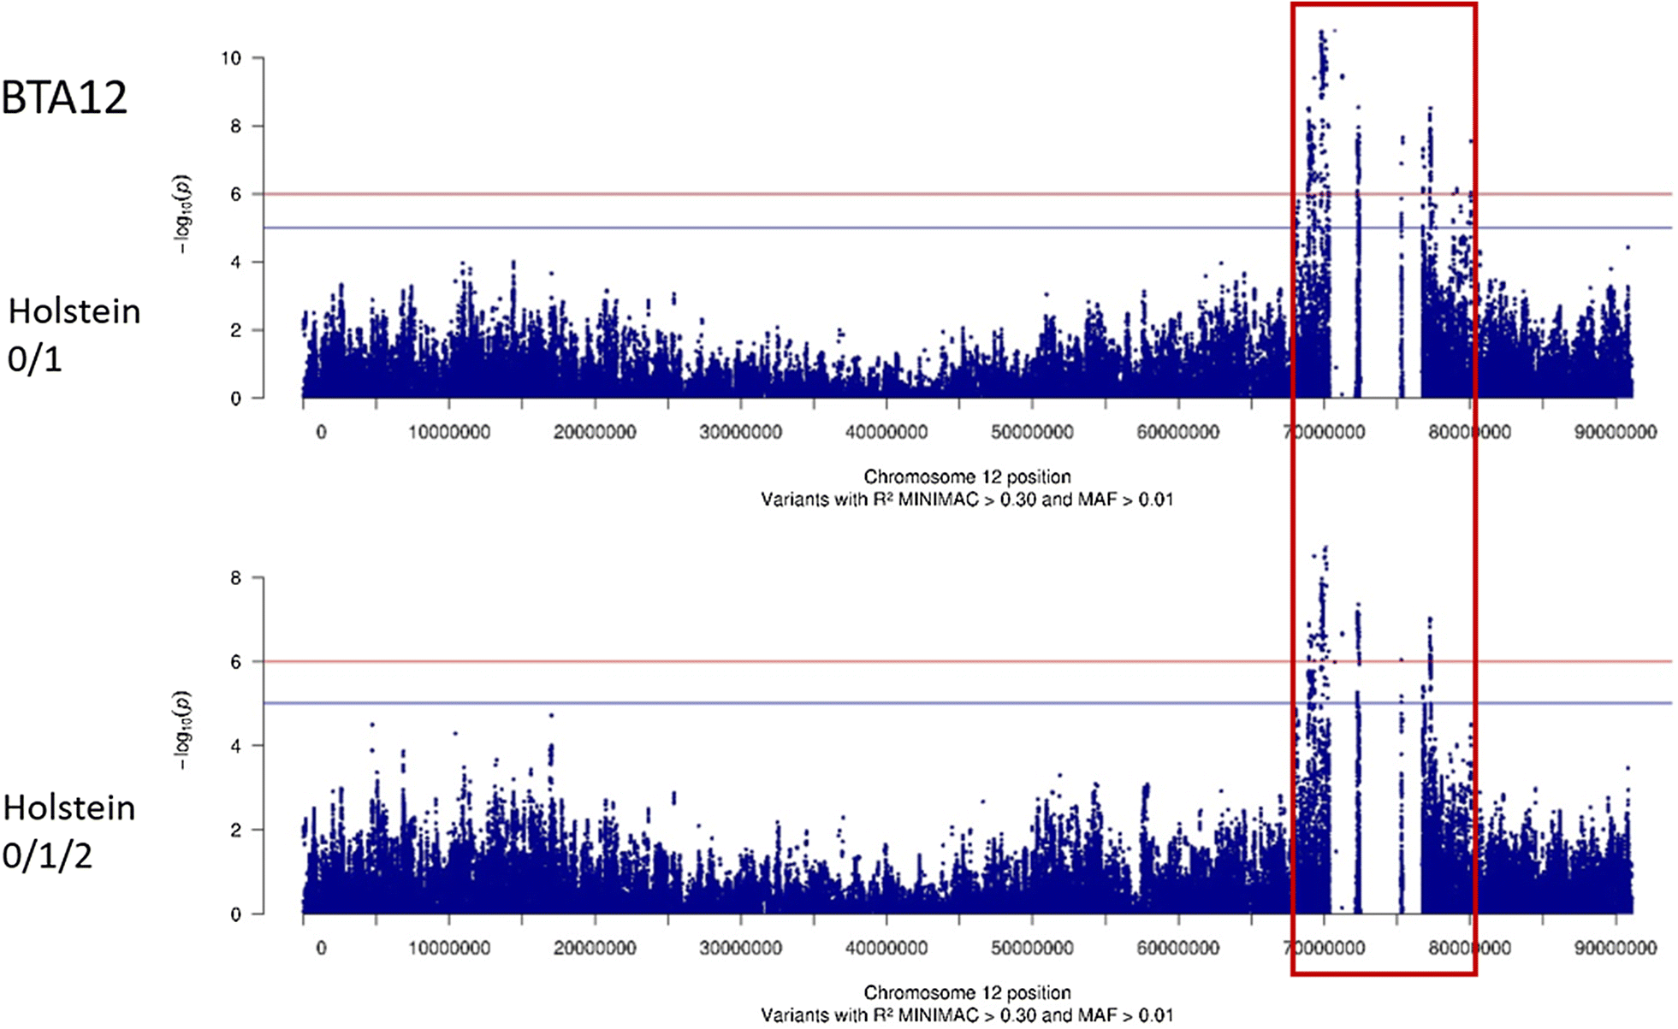The width and height of the screenshot is (1678, 1029).
Task: Click x-axis tick "0" of the Holstein 0/1 plot
Action: pyautogui.click(x=321, y=432)
